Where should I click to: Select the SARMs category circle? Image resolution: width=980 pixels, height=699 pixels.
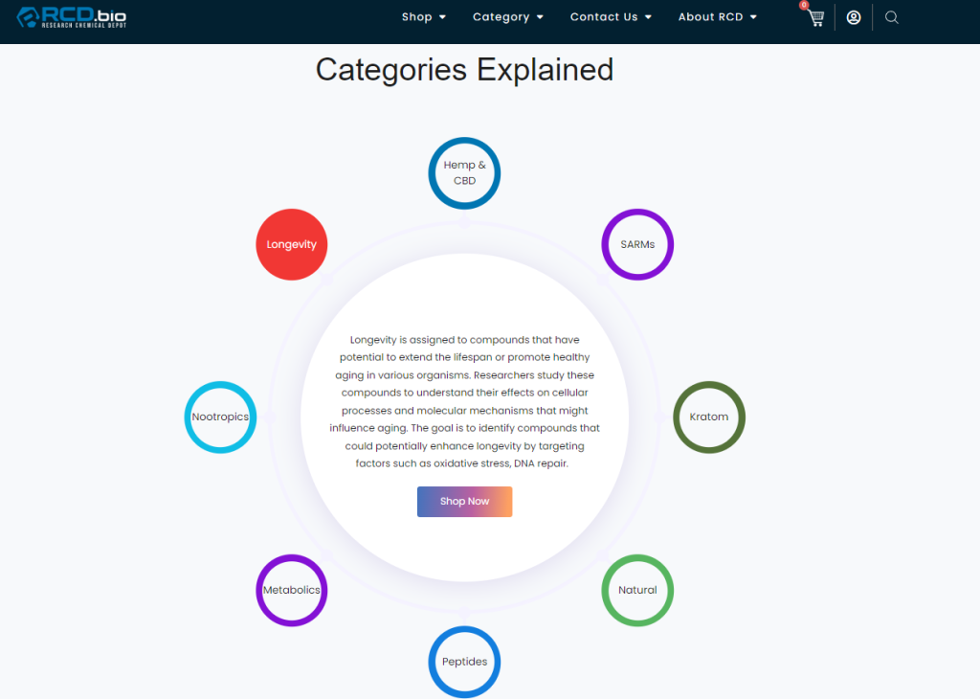(x=637, y=244)
